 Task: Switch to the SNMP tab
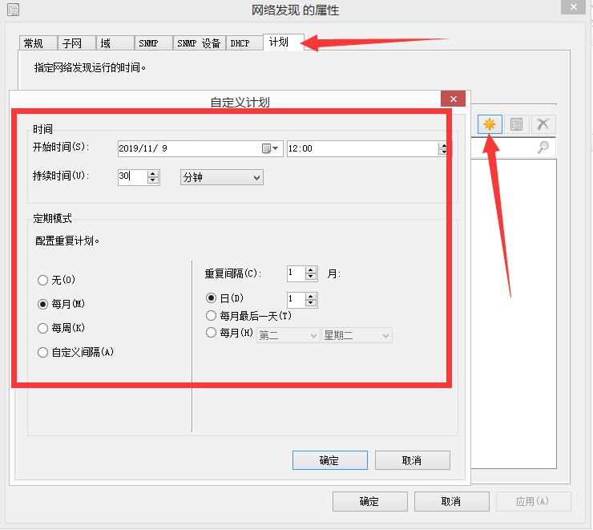point(154,43)
